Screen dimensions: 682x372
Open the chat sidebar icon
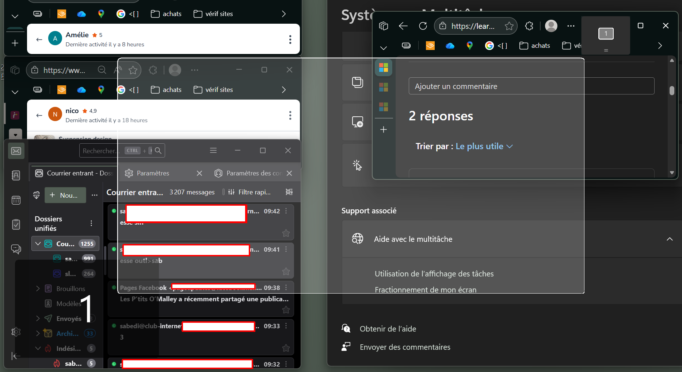click(16, 249)
